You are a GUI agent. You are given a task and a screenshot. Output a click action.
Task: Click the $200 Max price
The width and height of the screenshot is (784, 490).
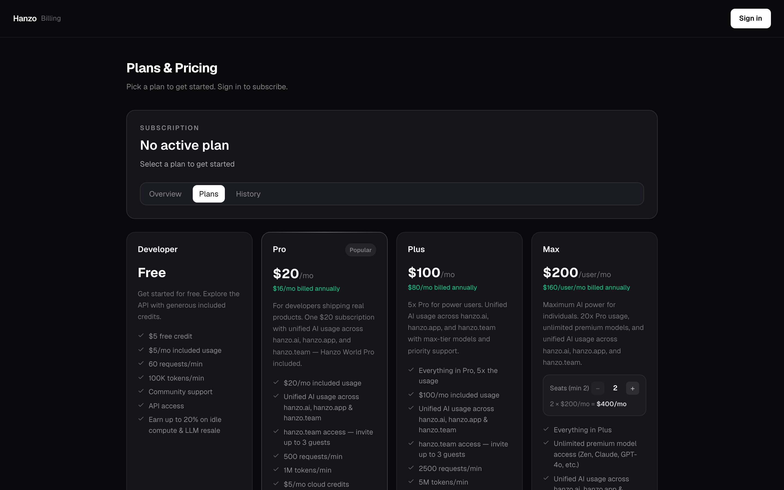click(x=561, y=272)
